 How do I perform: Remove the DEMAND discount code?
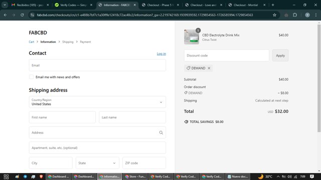[209, 68]
